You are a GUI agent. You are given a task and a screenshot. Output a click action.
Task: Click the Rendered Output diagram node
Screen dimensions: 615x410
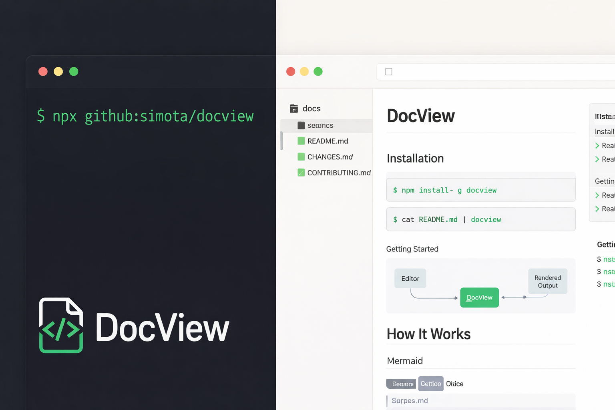click(547, 281)
